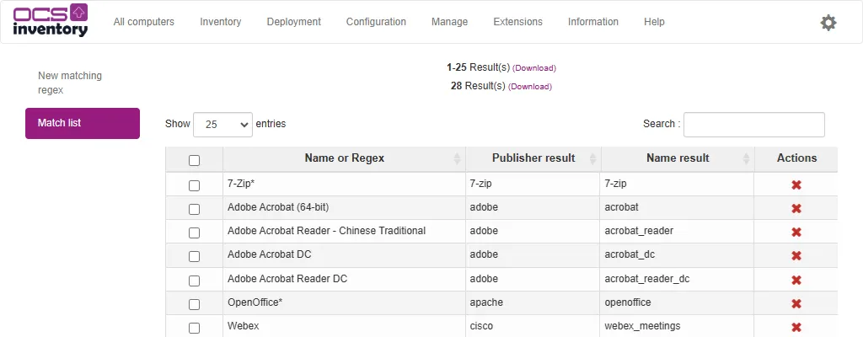This screenshot has width=863, height=337.
Task: Select the 'acrobat_reader_dc' name result cell
Action: [678, 279]
